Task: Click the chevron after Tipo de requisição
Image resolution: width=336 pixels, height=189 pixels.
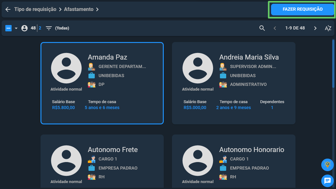Action: pyautogui.click(x=60, y=9)
